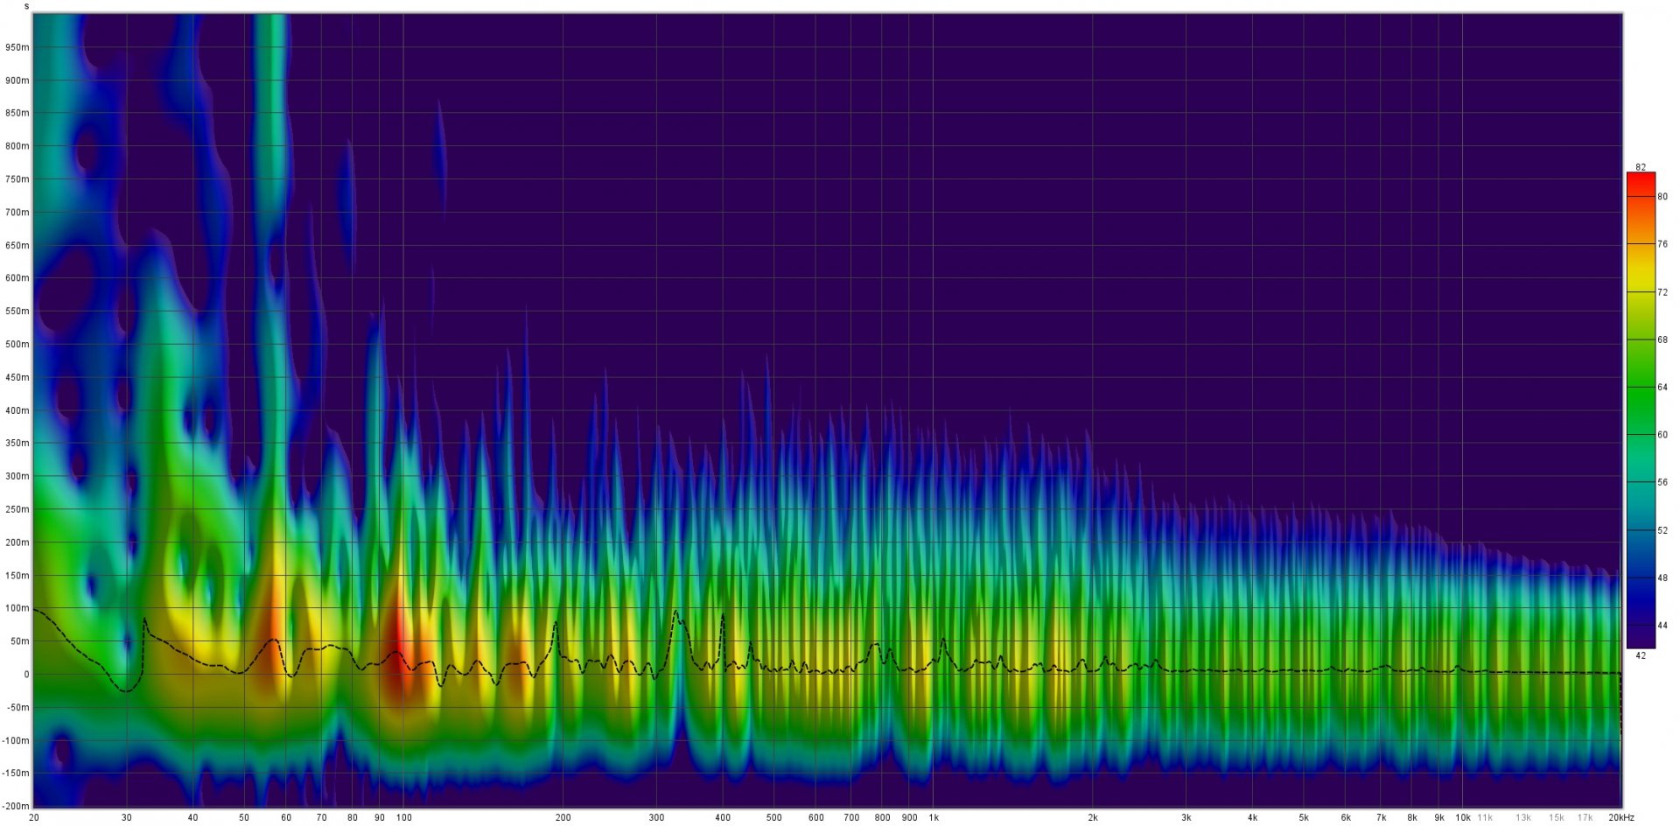Image resolution: width=1680 pixels, height=826 pixels.
Task: Click the 42 dB label below color scale
Action: pyautogui.click(x=1640, y=655)
